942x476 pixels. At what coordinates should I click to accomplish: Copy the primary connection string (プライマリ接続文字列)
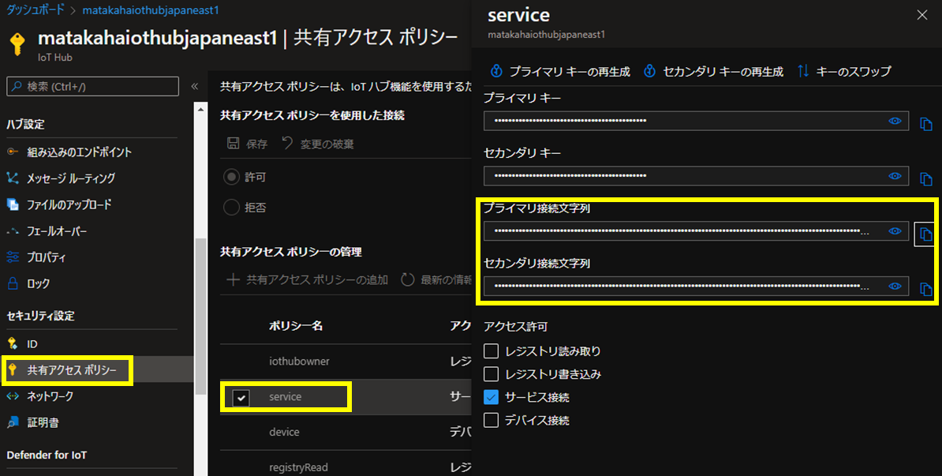(x=925, y=234)
